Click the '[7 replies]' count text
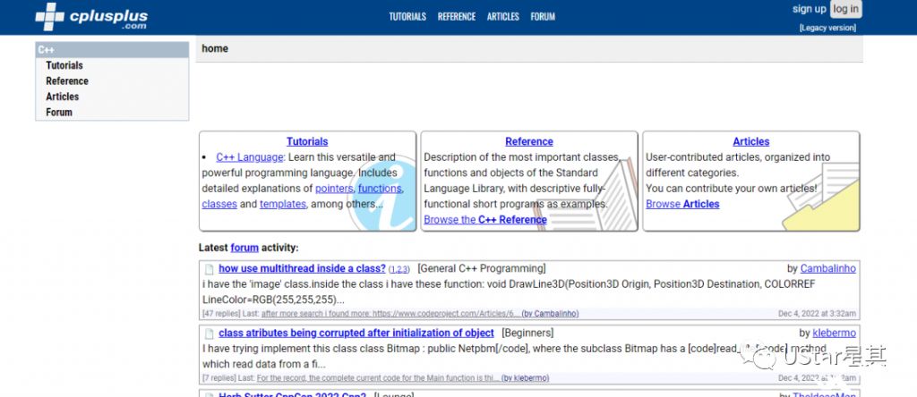 click(x=219, y=377)
